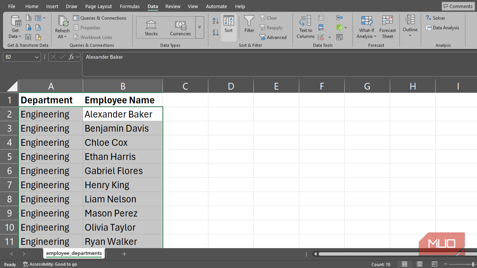Click the Insert Function fx icon

point(72,57)
